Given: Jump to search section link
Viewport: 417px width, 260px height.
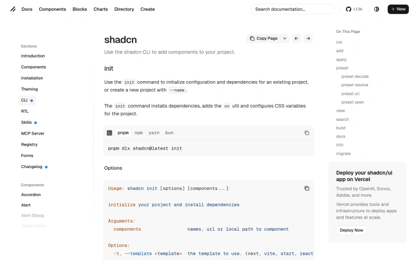Looking at the screenshot, I should coord(342,120).
